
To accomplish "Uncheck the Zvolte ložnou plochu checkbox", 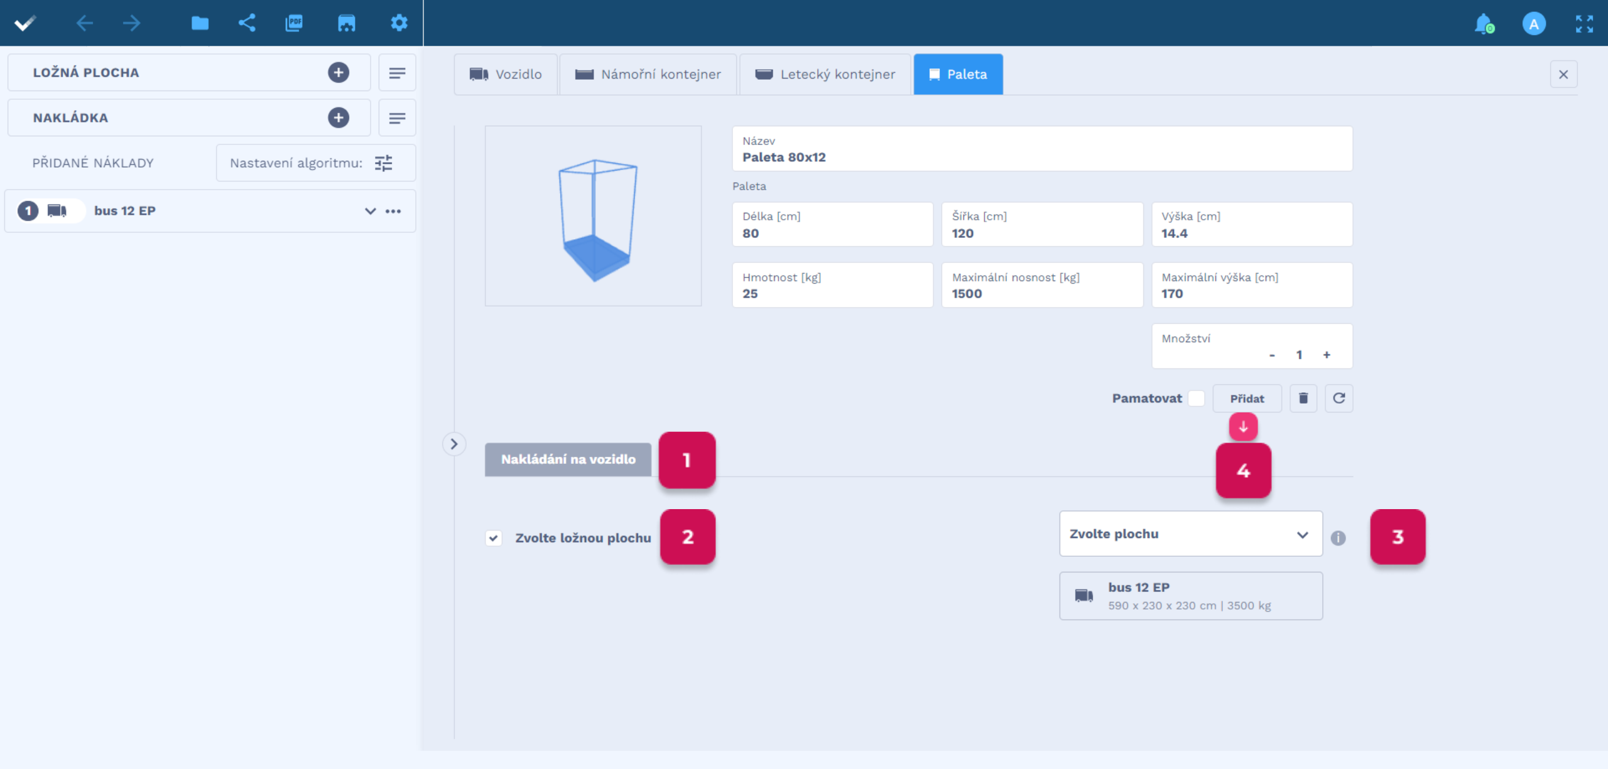I will [494, 538].
